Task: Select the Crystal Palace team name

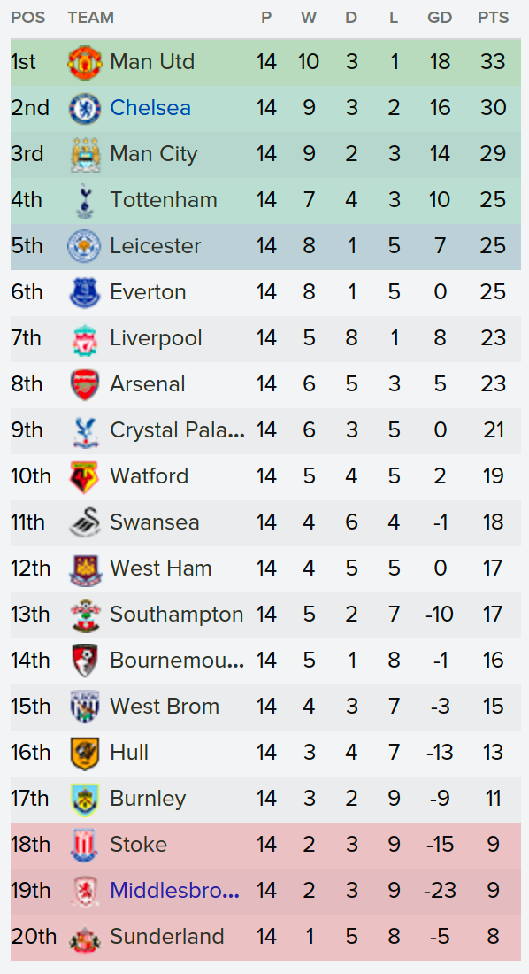Action: [x=177, y=429]
